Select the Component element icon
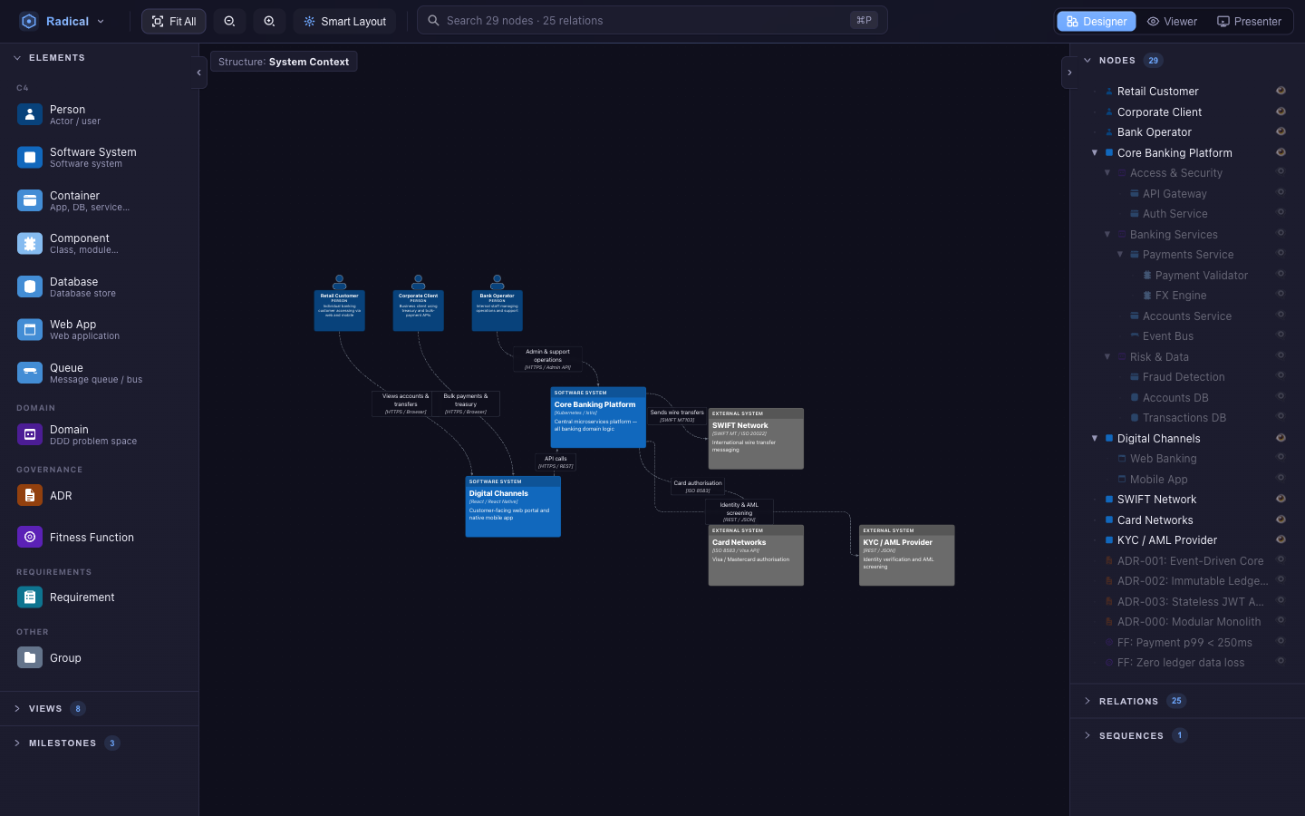 [x=30, y=243]
